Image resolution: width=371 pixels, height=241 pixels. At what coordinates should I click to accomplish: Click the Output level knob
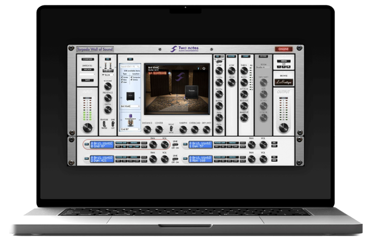284,128
